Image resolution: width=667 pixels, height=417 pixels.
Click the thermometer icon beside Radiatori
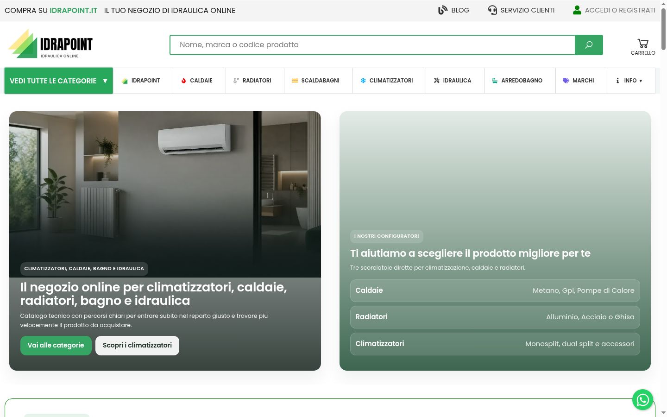[236, 81]
